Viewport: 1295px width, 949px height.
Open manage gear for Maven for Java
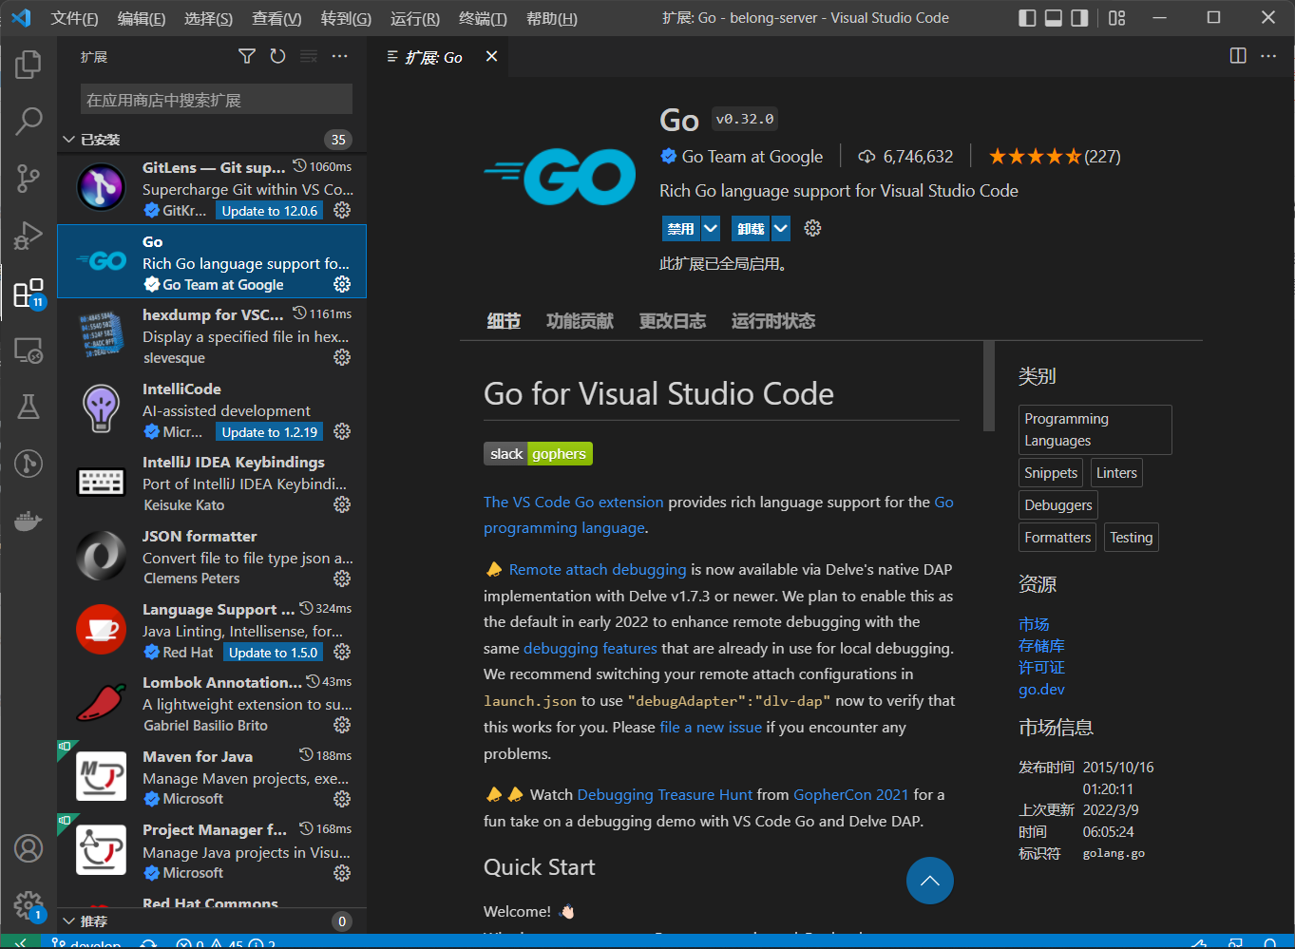(x=342, y=799)
